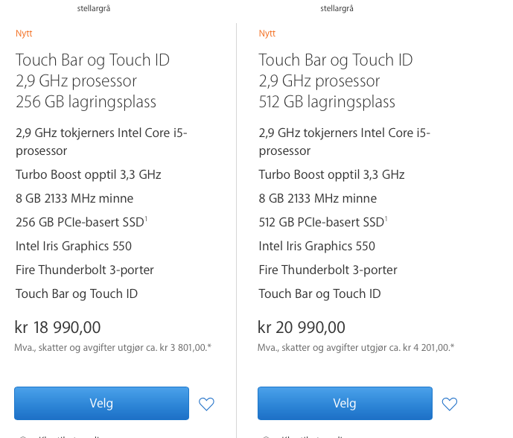Click the kr 20 990,00 price
Screen dimensions: 513x438
pyautogui.click(x=302, y=327)
